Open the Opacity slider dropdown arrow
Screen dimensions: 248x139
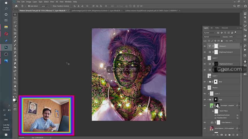[235, 37]
